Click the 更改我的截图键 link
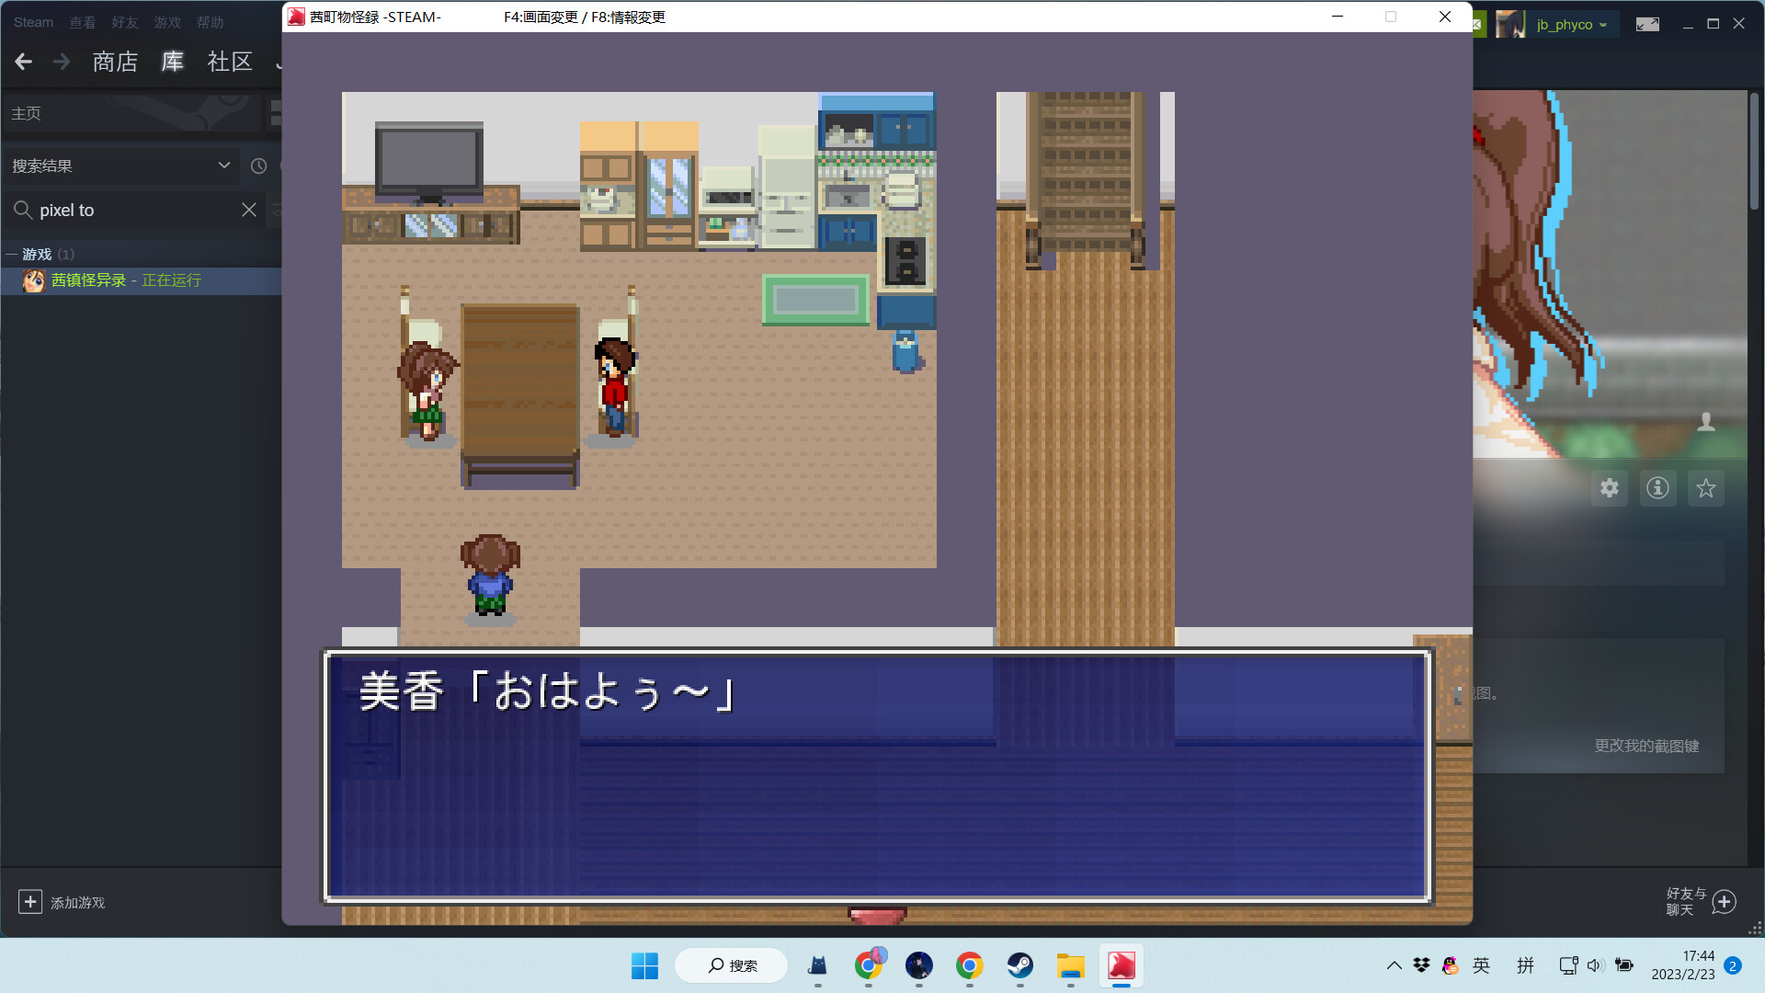The image size is (1765, 993). coord(1645,746)
